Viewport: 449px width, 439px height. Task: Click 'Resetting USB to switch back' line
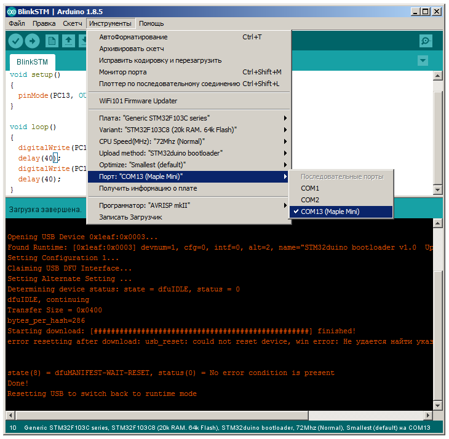102,394
